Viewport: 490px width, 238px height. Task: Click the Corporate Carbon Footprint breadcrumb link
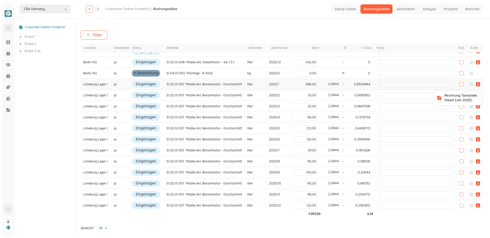click(x=127, y=9)
